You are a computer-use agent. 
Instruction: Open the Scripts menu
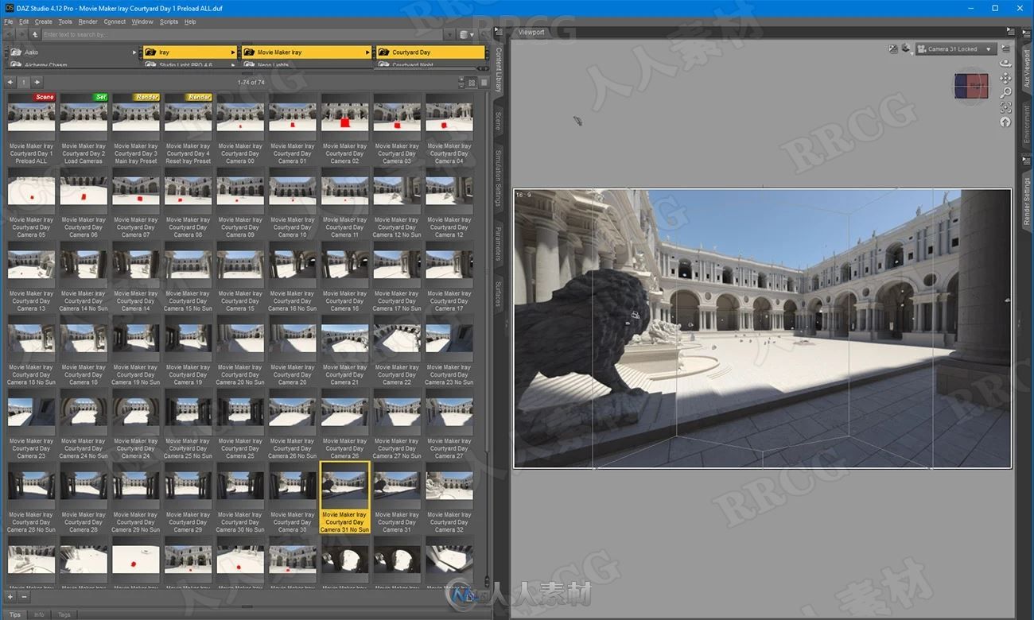(x=169, y=21)
